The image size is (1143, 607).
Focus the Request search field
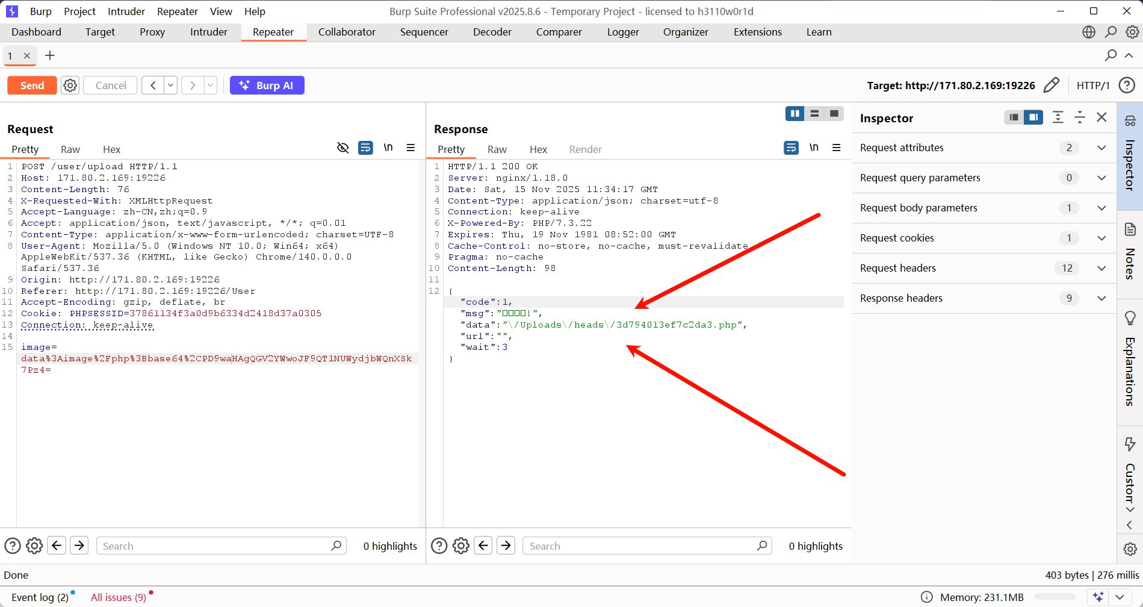pyautogui.click(x=221, y=546)
